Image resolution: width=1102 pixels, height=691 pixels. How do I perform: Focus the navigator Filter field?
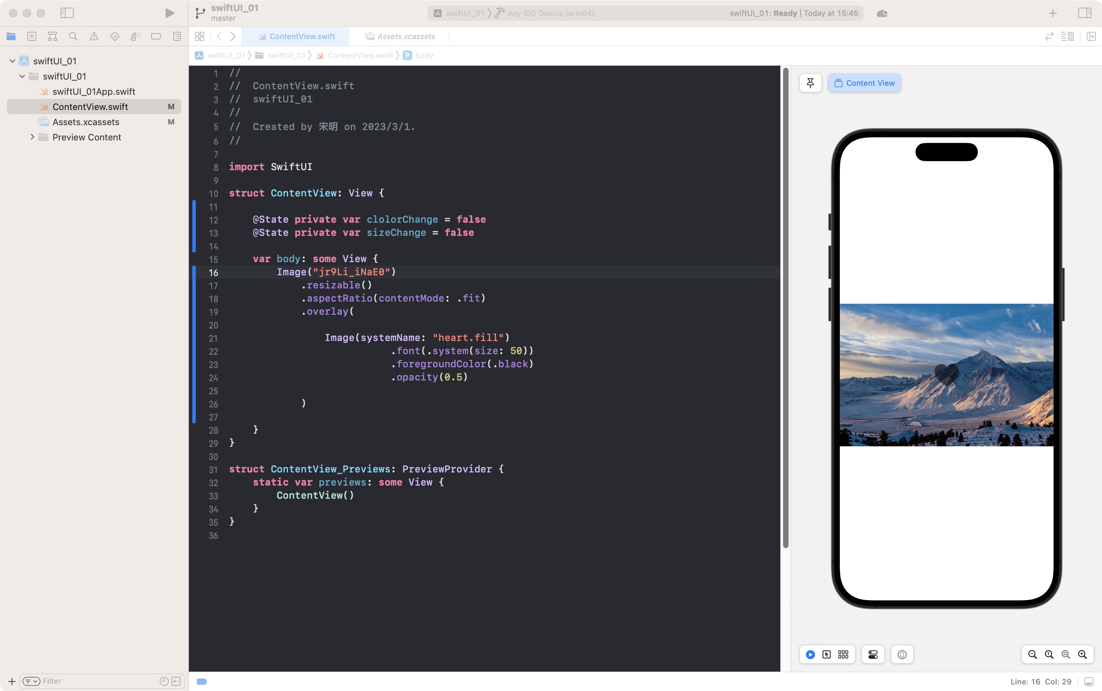(x=102, y=681)
